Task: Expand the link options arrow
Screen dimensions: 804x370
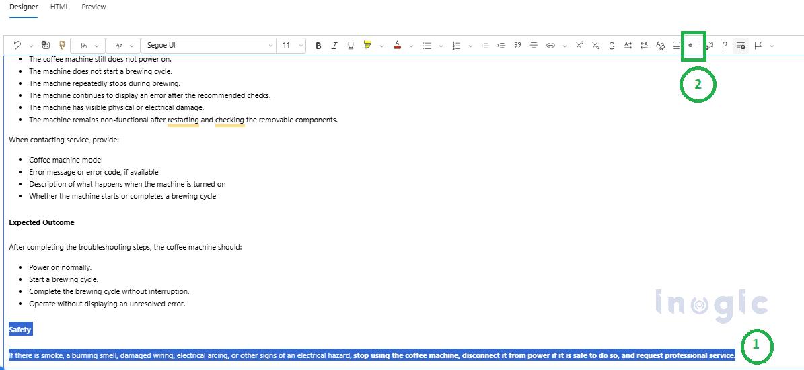Action: pyautogui.click(x=564, y=46)
